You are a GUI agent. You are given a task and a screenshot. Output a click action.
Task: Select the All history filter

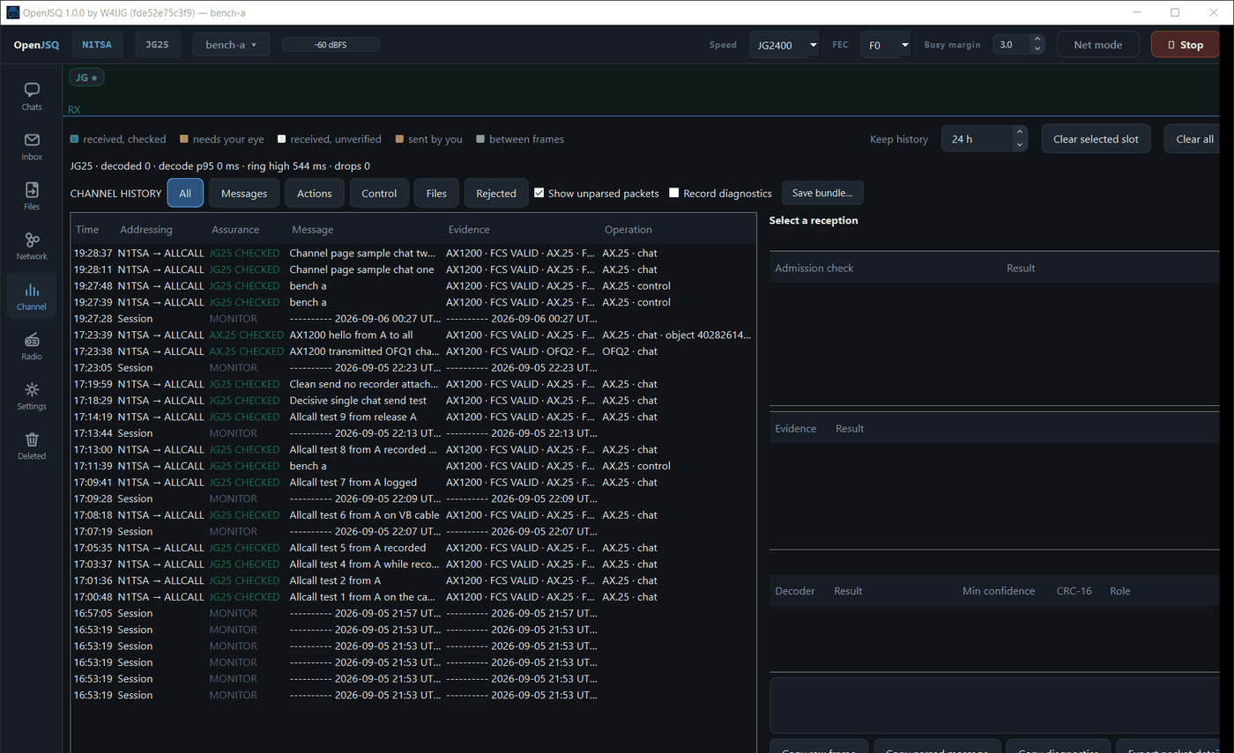point(185,193)
